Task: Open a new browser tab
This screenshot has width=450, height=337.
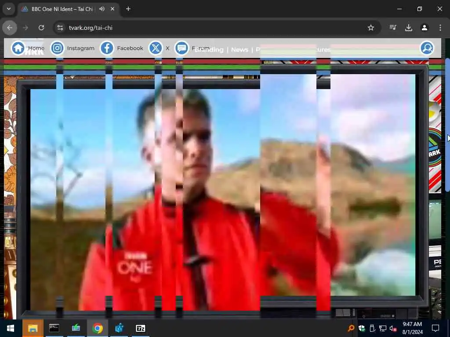Action: (128, 9)
